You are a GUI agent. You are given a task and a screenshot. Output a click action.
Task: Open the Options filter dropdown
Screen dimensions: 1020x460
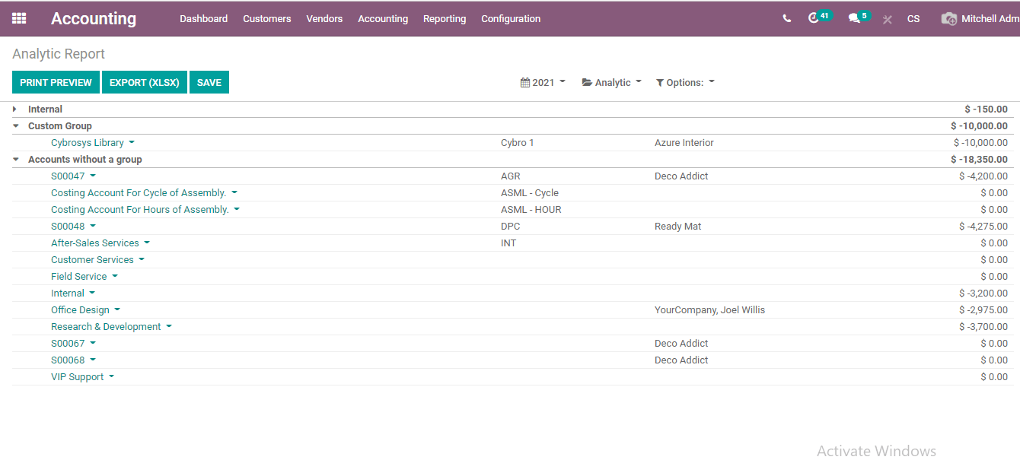point(685,82)
